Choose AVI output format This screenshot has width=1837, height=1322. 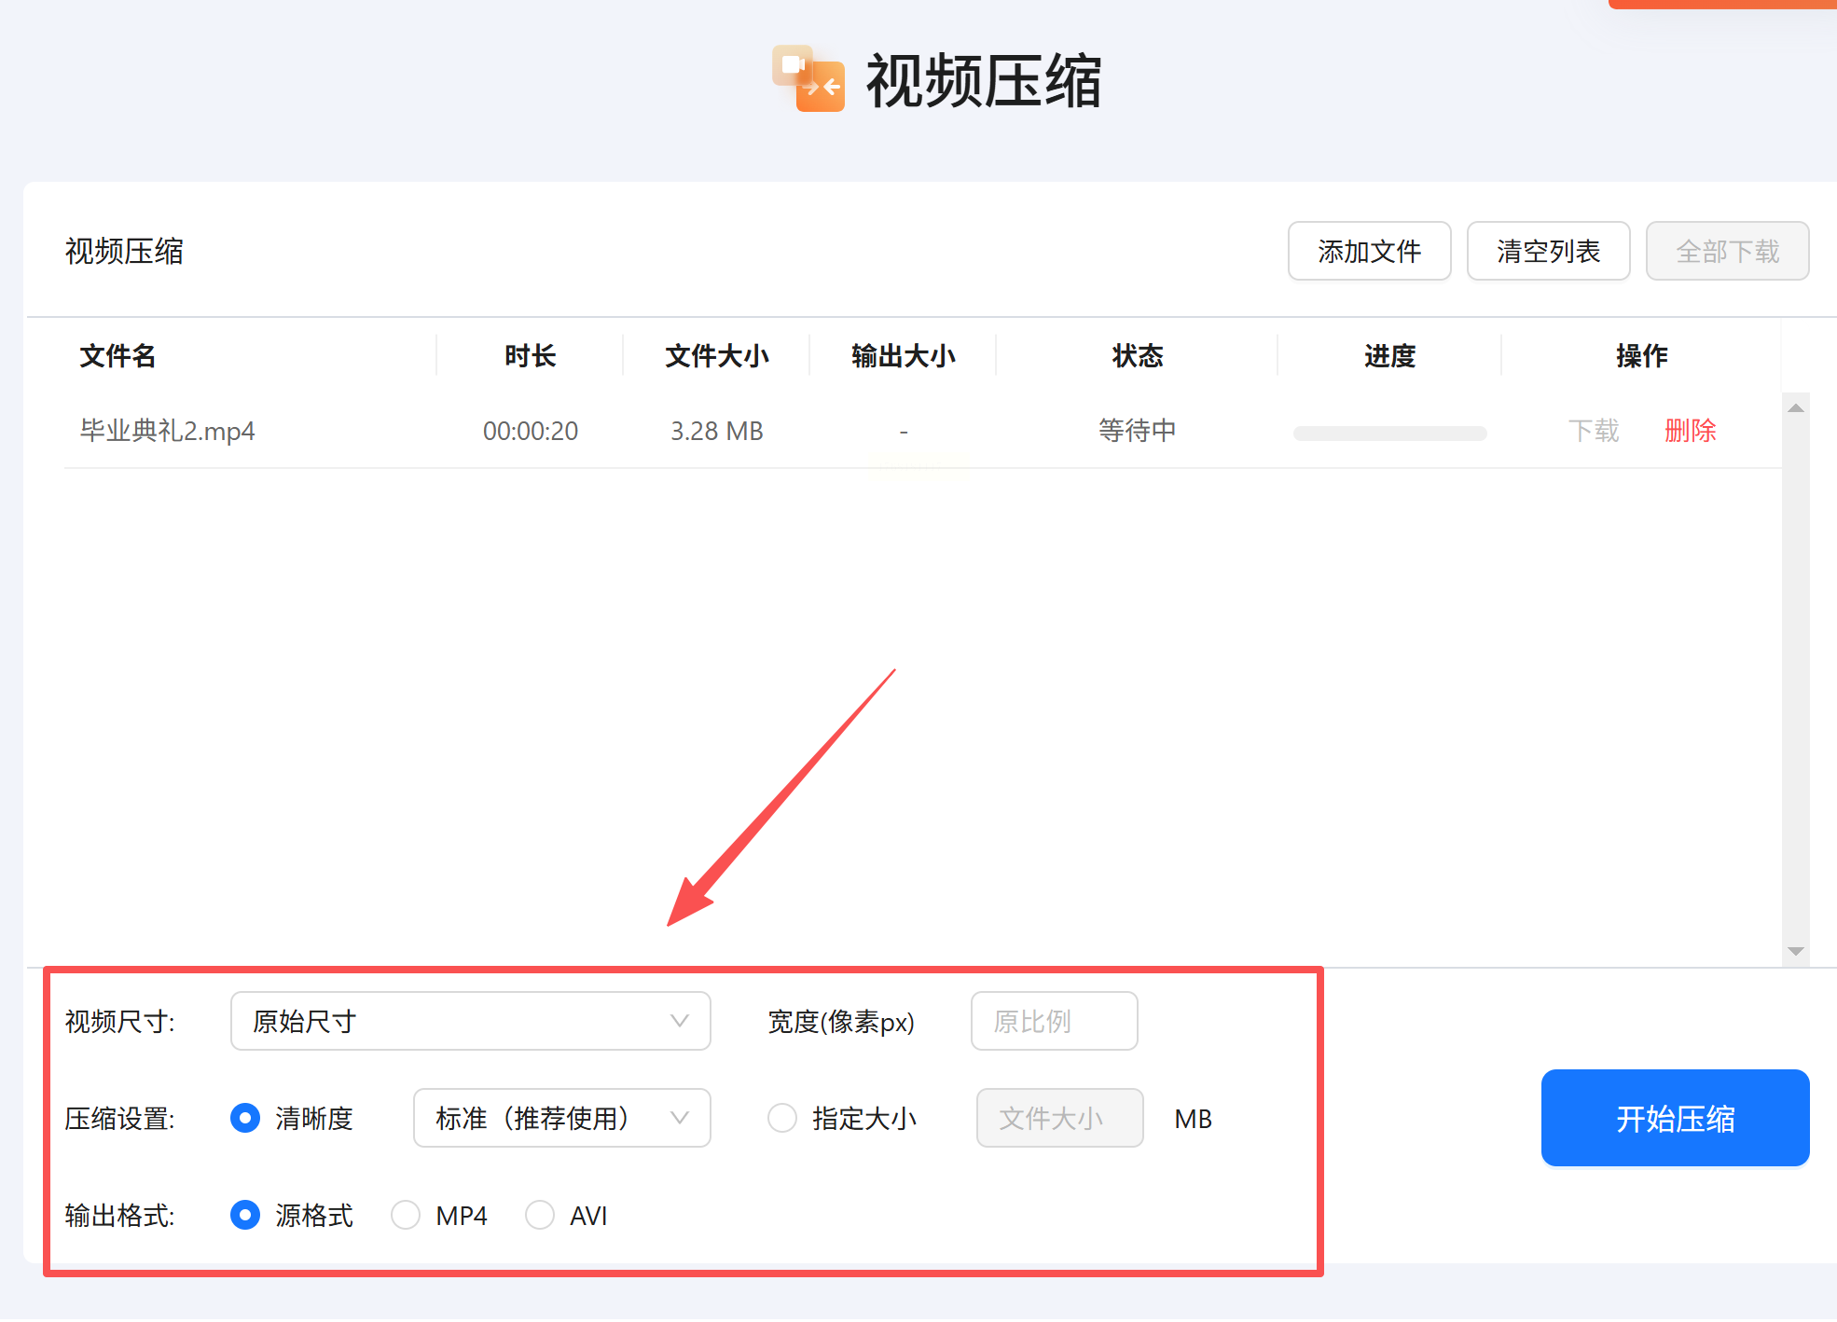[x=540, y=1215]
